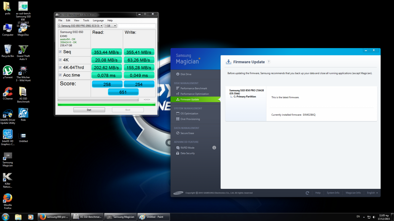Toggle the 4K-64Thrd test checkbox
The height and width of the screenshot is (221, 394).
[60, 67]
